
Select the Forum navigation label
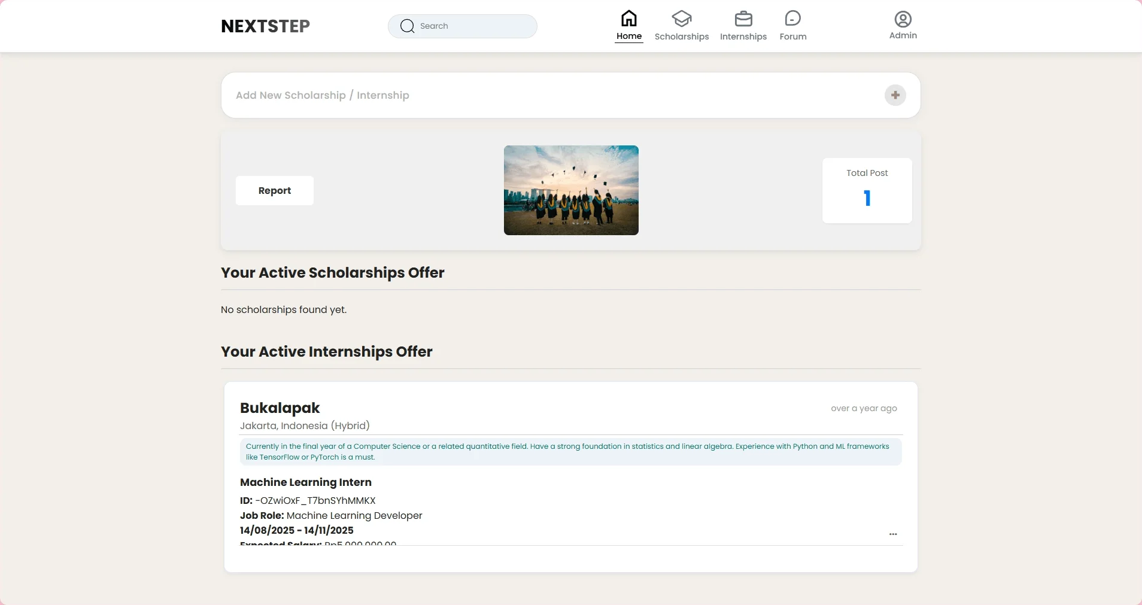pyautogui.click(x=793, y=37)
